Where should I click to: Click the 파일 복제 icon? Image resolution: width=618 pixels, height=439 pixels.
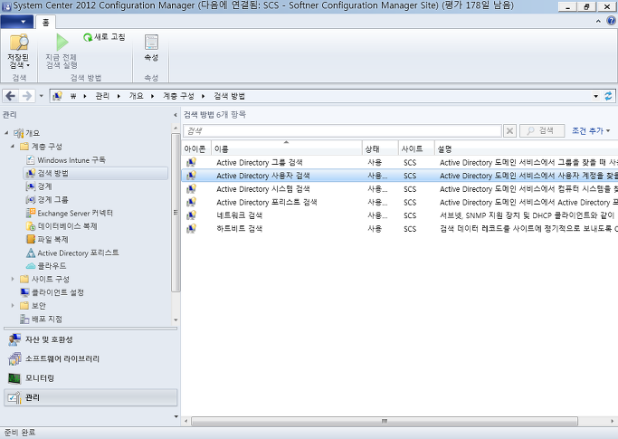(31, 239)
